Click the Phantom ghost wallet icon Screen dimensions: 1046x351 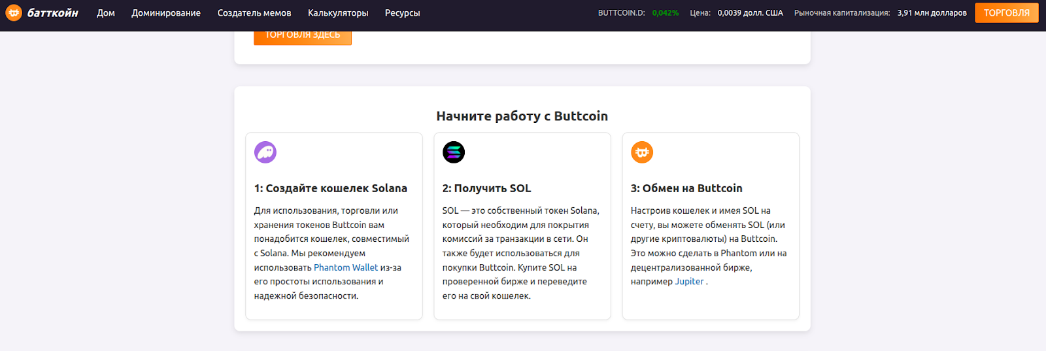pyautogui.click(x=265, y=152)
